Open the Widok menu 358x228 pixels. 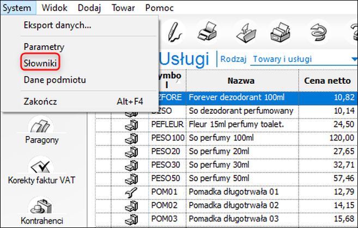click(54, 8)
